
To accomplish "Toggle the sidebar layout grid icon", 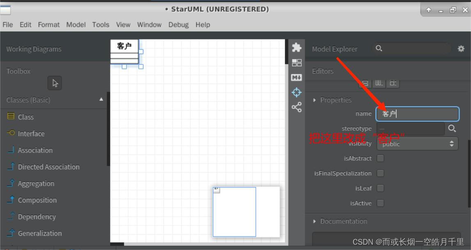I will click(x=296, y=63).
